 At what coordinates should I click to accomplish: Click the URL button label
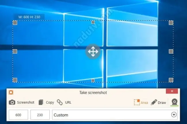[68, 102]
